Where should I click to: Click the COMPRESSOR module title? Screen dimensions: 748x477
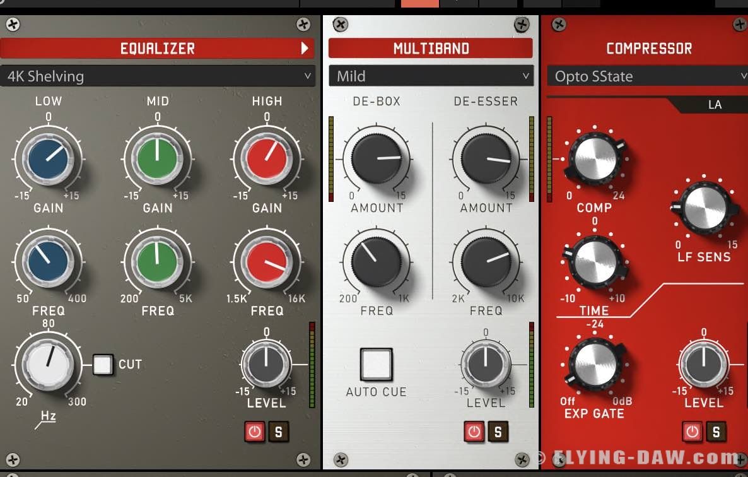(649, 49)
